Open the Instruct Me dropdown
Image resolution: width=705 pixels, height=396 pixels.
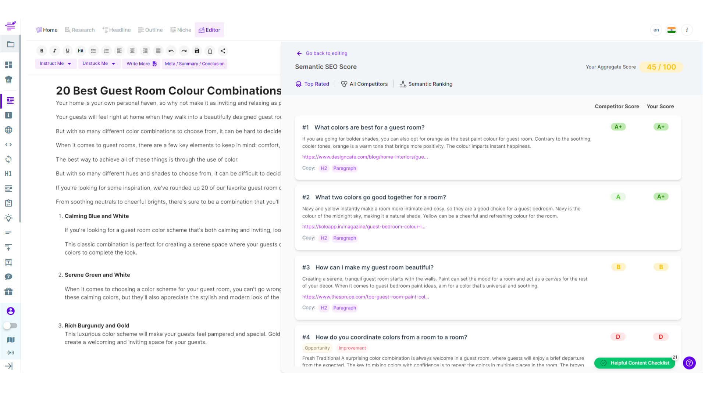pyautogui.click(x=56, y=63)
